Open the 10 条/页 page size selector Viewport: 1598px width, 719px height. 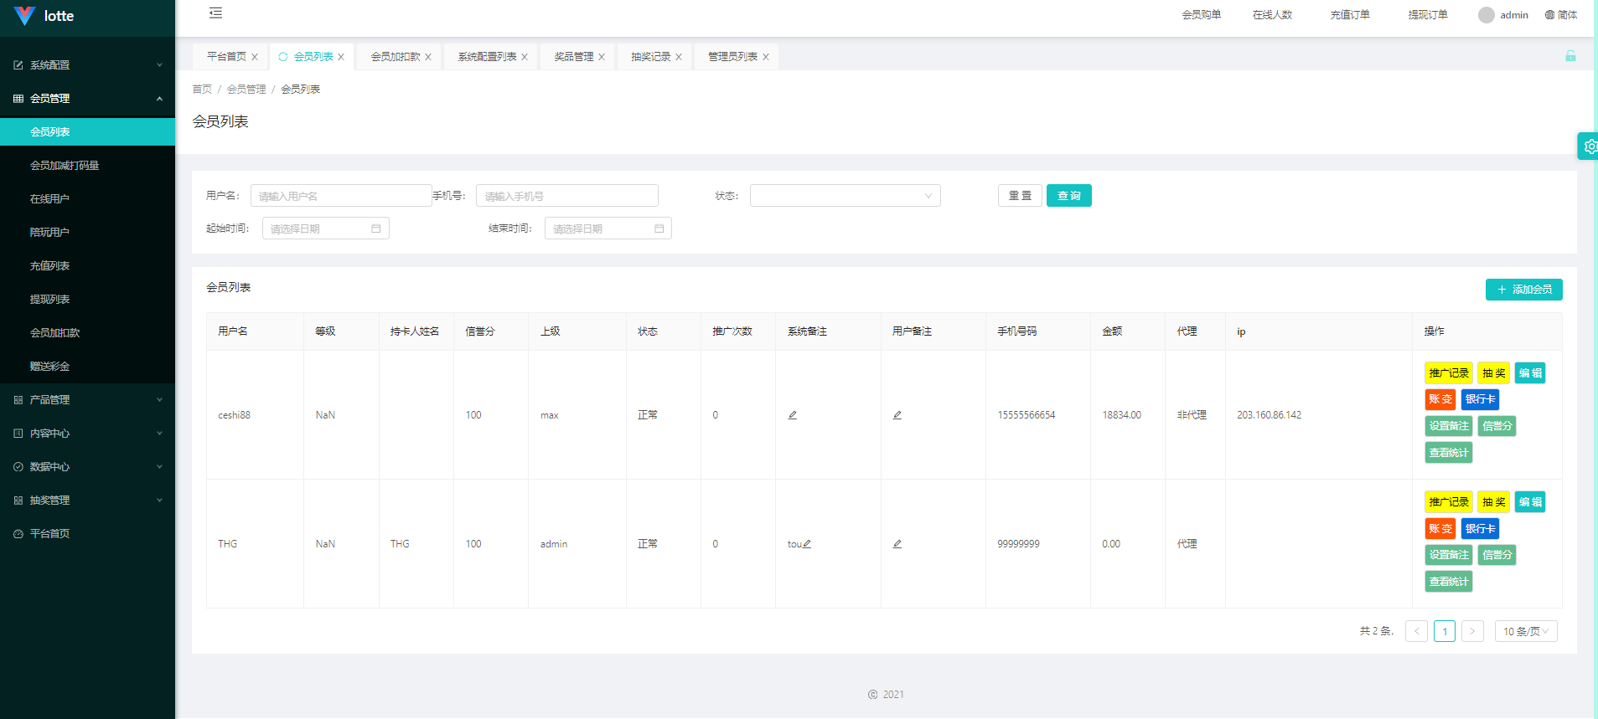[x=1525, y=631]
